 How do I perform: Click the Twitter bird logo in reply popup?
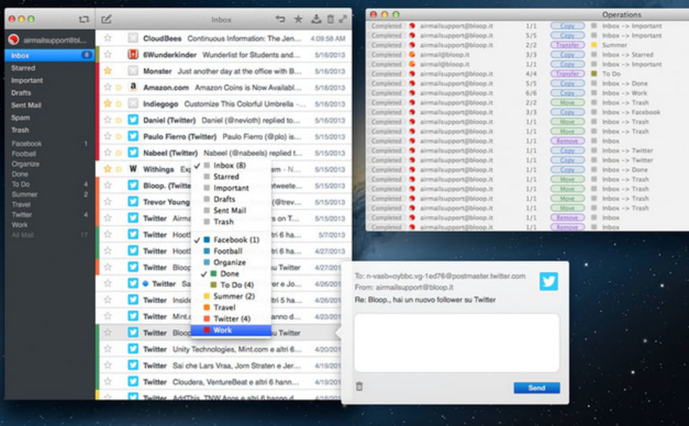click(548, 282)
